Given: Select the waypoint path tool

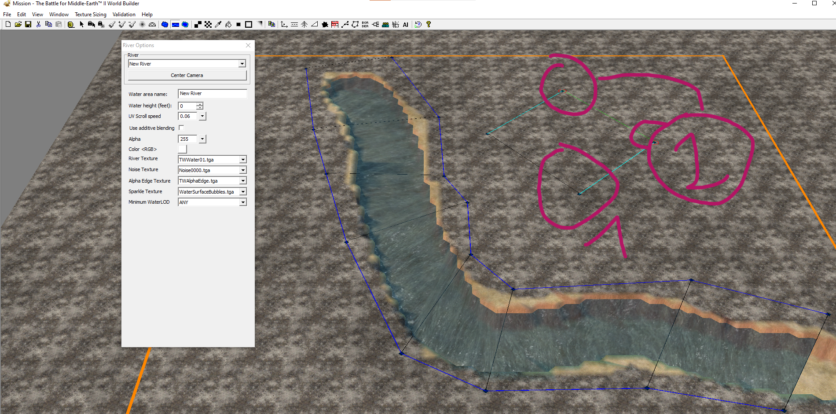Looking at the screenshot, I should click(345, 24).
